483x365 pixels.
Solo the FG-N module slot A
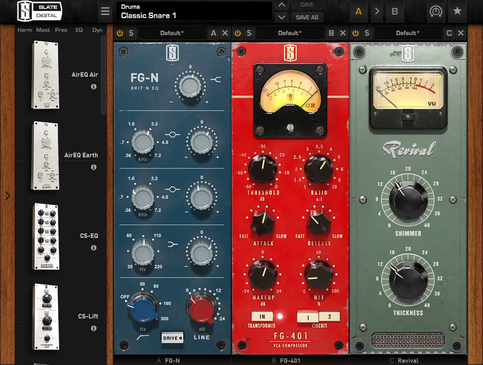click(131, 33)
